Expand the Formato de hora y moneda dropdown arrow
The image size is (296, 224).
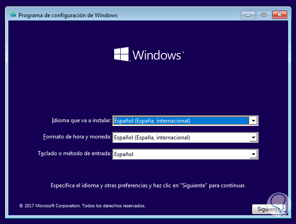[x=253, y=138]
